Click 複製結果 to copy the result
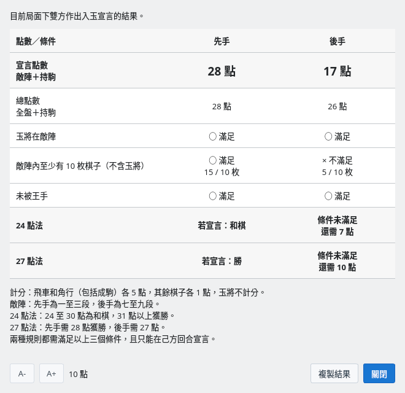 [x=334, y=373]
